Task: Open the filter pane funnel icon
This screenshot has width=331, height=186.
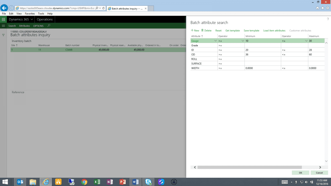Action: point(3,35)
